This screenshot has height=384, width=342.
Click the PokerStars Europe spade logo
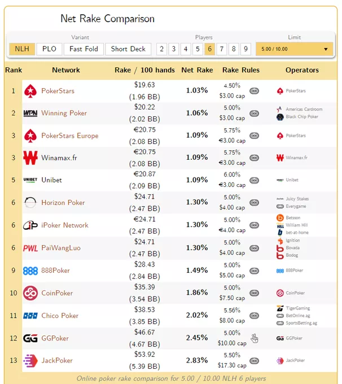30,136
